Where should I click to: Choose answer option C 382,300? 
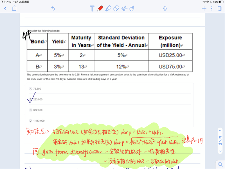tap(110, 110)
